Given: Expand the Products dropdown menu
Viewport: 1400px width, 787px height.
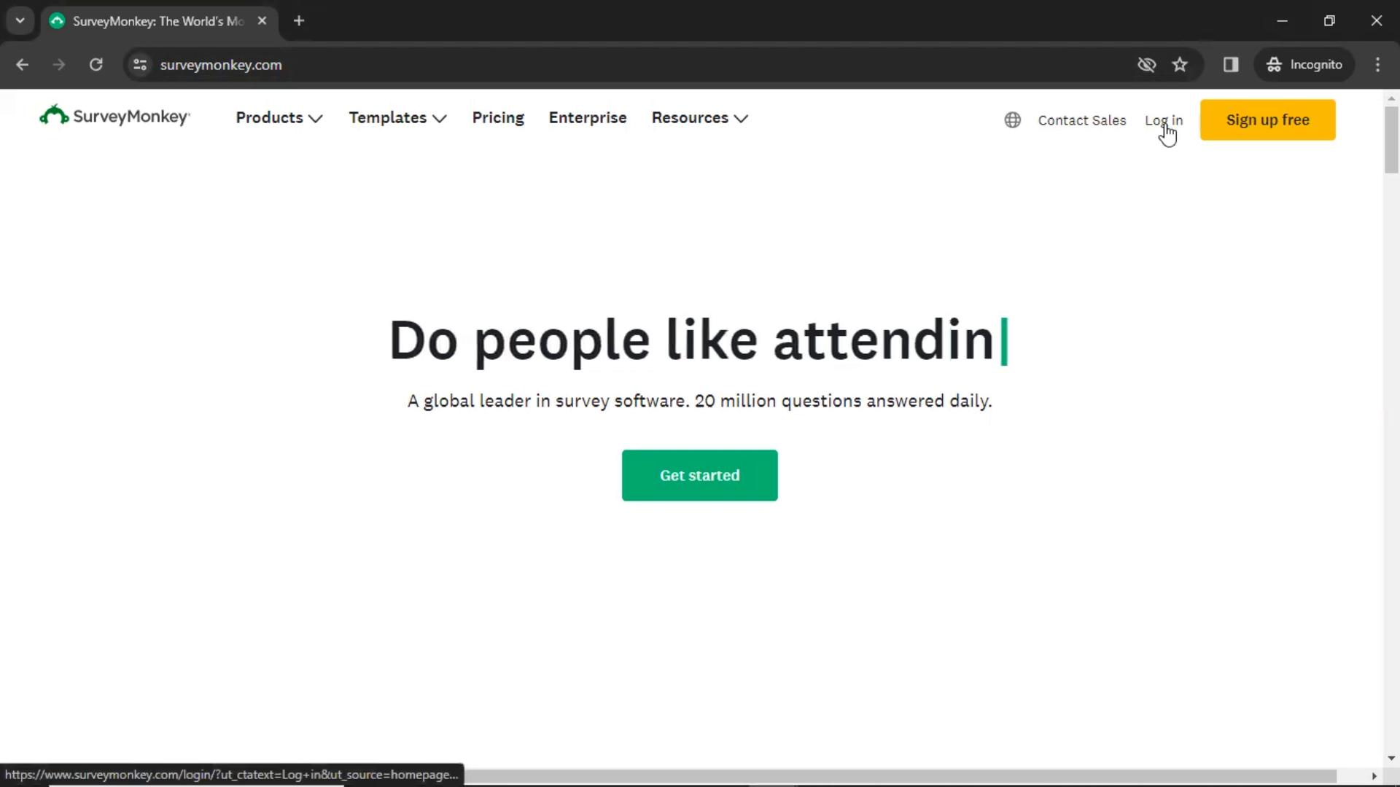Looking at the screenshot, I should click(x=279, y=117).
